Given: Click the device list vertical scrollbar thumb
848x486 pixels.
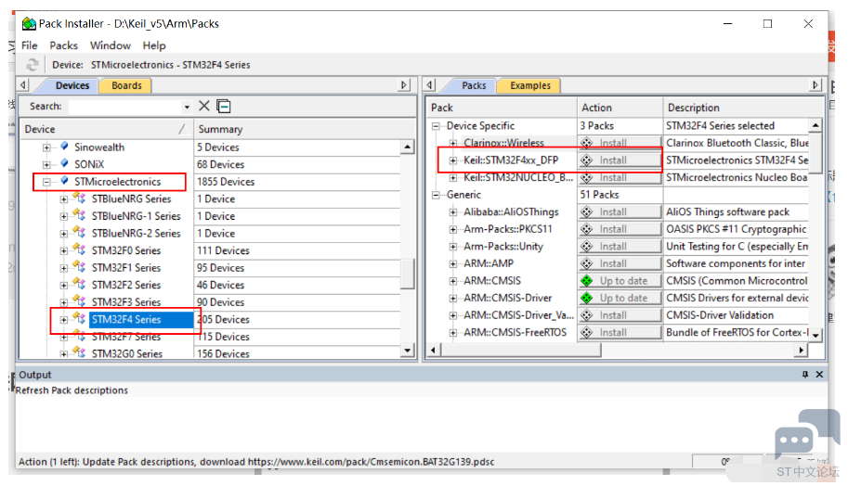Looking at the screenshot, I should [409, 274].
